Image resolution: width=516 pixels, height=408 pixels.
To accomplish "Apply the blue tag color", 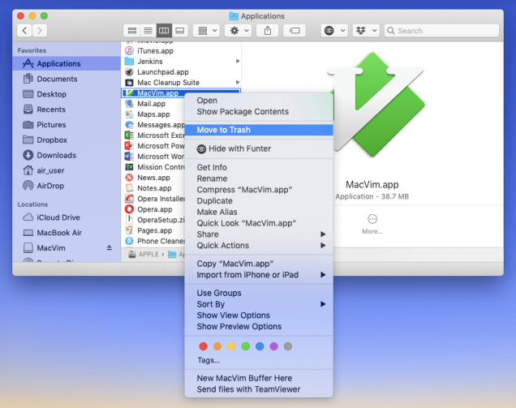I will click(x=260, y=346).
